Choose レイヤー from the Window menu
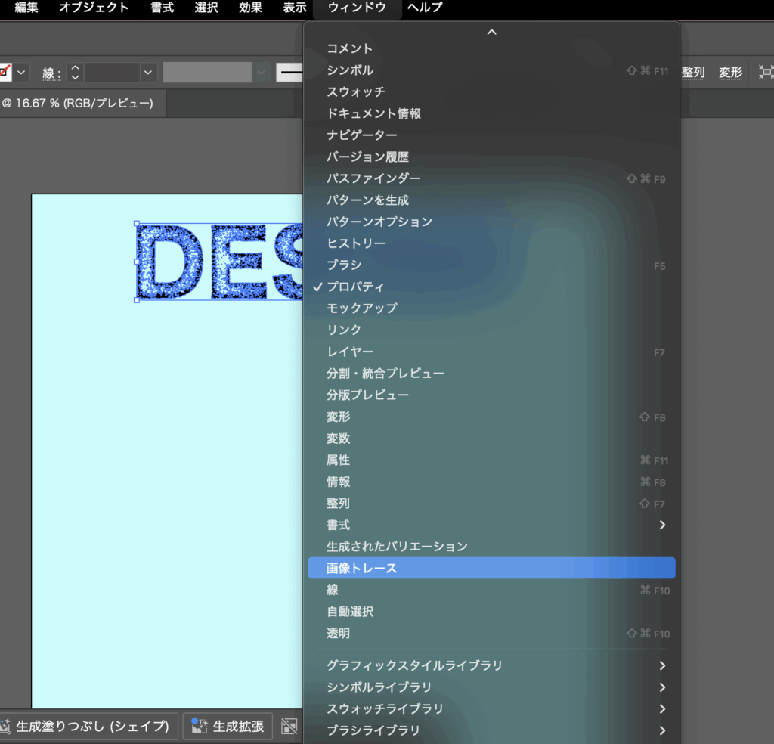 (x=350, y=352)
